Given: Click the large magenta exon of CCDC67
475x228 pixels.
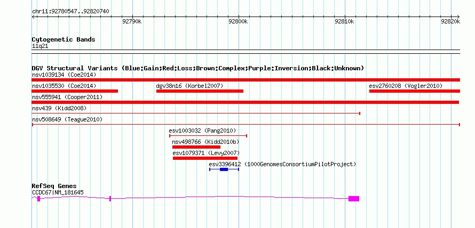Looking at the screenshot, I should (354, 199).
